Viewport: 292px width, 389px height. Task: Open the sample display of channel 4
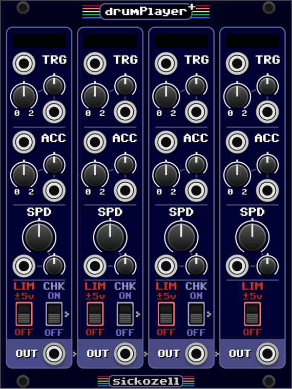click(x=253, y=40)
